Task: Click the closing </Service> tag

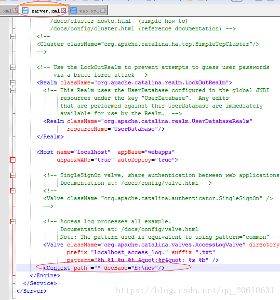Action: coord(40,283)
